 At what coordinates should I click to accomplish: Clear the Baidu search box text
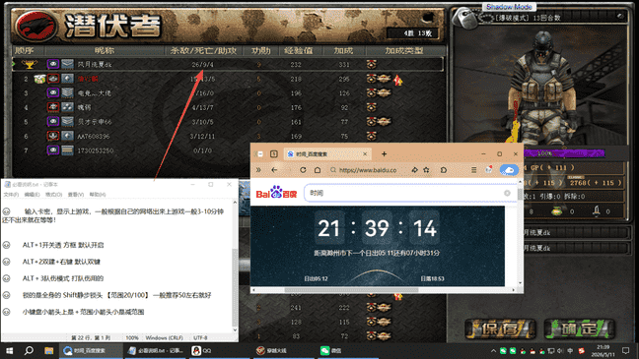pyautogui.click(x=507, y=193)
